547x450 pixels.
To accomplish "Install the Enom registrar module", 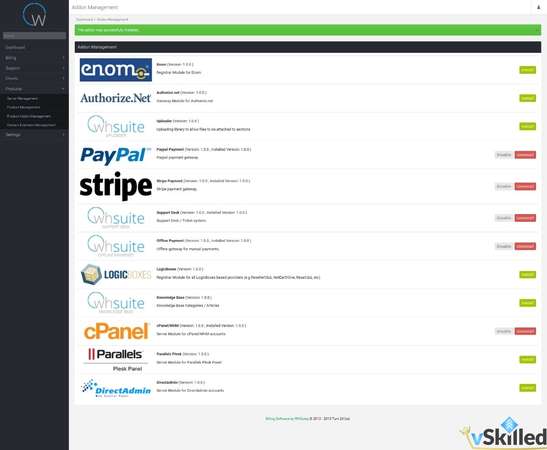I will click(527, 70).
